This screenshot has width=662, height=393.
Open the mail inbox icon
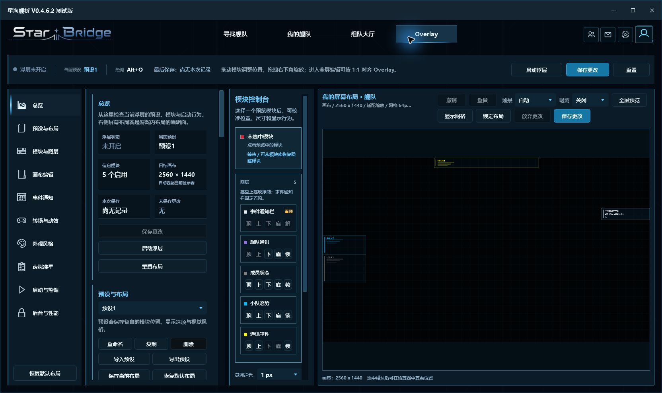point(608,35)
